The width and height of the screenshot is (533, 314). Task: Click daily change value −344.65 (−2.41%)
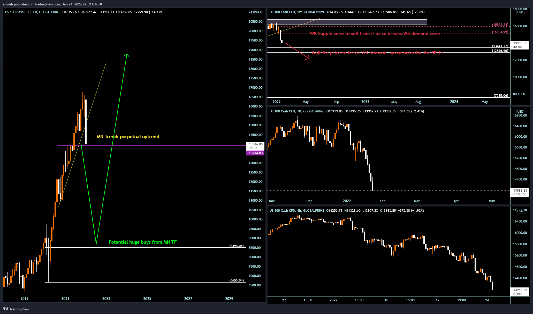coord(411,111)
